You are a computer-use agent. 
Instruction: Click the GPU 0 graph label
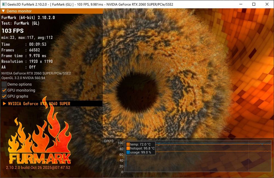pos(109,141)
